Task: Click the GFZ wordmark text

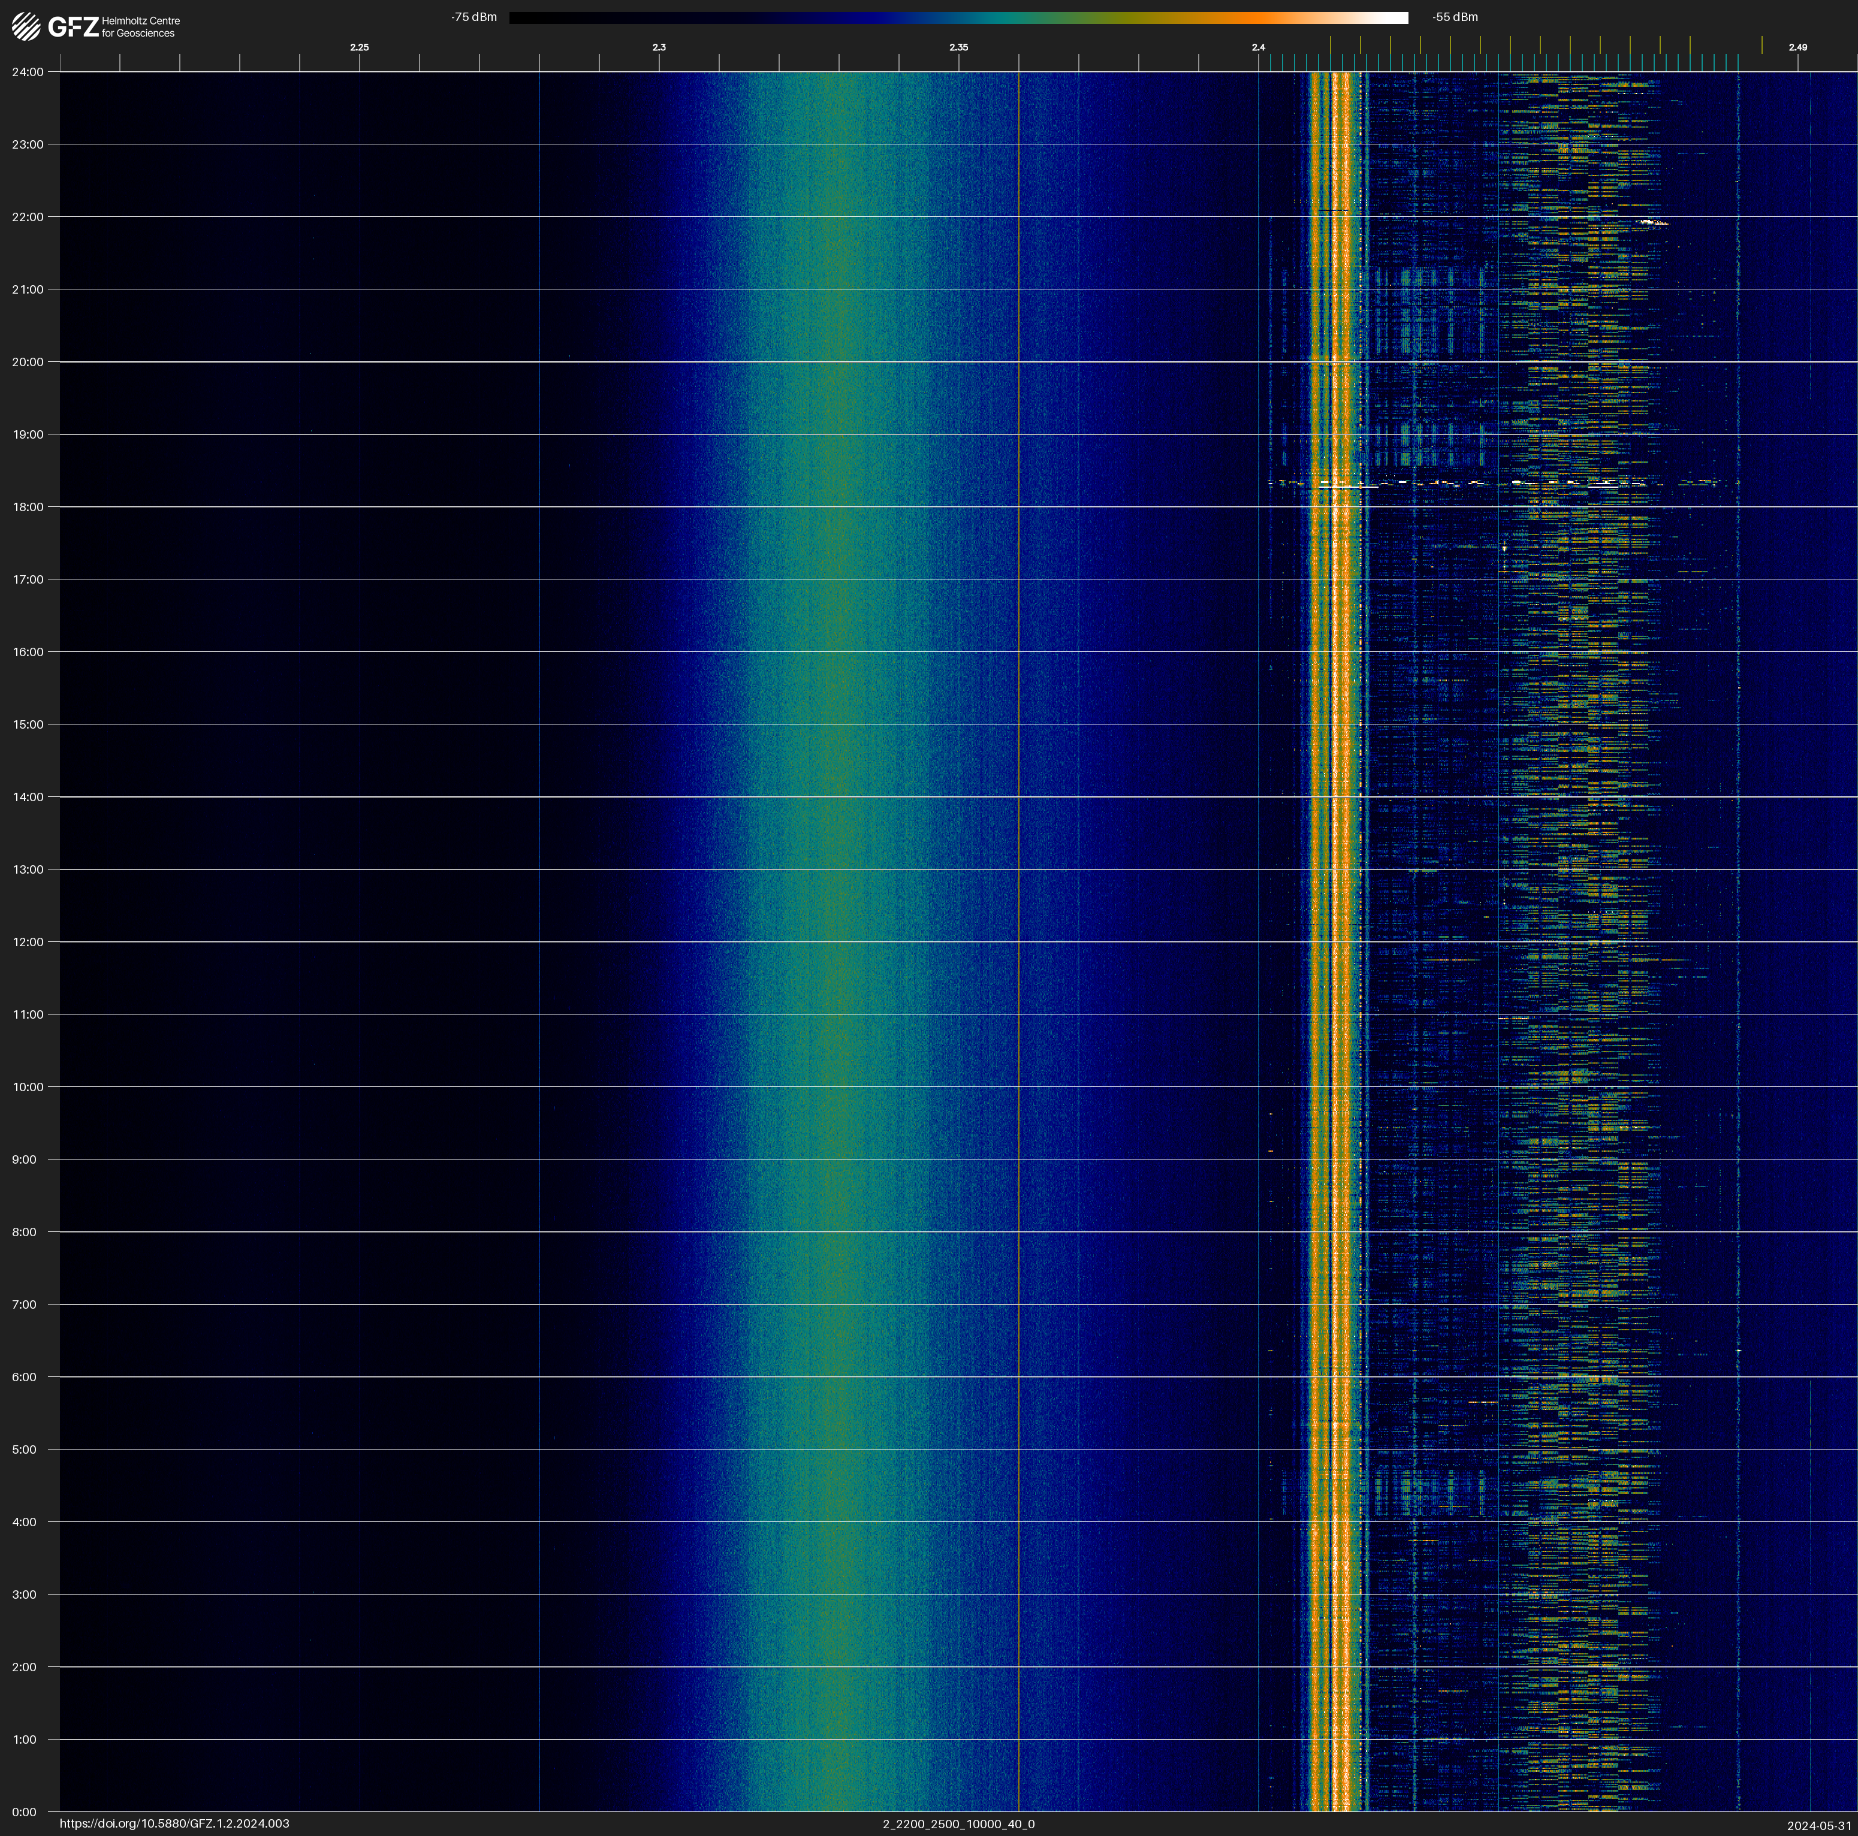Action: 73,27
